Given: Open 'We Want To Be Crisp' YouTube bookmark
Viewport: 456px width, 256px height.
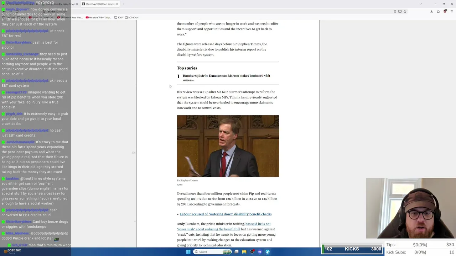Looking at the screenshot, I should [98, 17].
